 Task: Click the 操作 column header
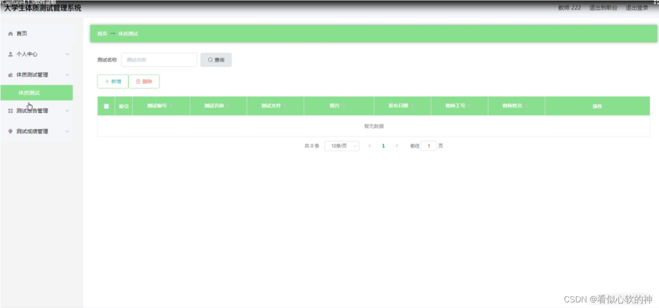pyautogui.click(x=598, y=106)
